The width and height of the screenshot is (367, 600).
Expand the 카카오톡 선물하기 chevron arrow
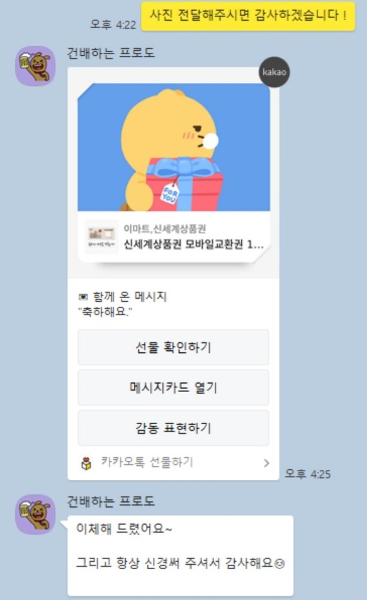tap(266, 463)
